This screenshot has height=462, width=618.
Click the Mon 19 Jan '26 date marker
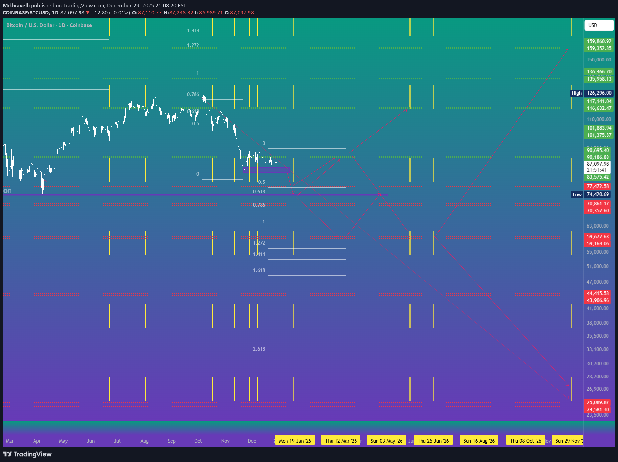pyautogui.click(x=295, y=441)
